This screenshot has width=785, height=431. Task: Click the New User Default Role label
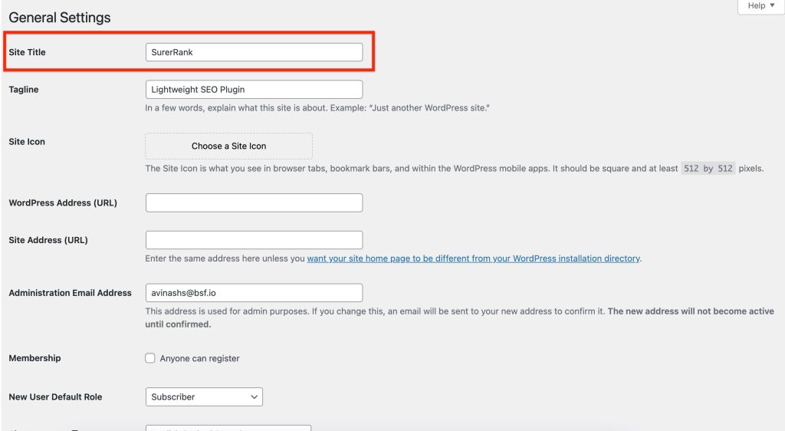(x=55, y=397)
